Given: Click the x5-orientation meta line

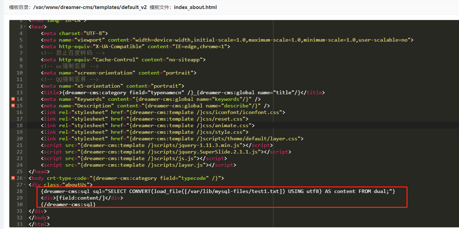Looking at the screenshot, I should click(x=112, y=86).
